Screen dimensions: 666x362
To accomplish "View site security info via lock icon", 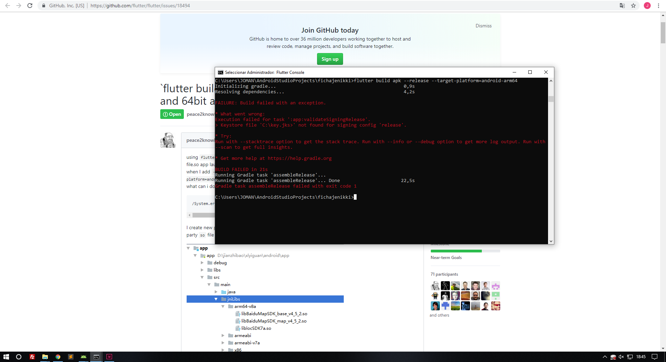I will [43, 6].
